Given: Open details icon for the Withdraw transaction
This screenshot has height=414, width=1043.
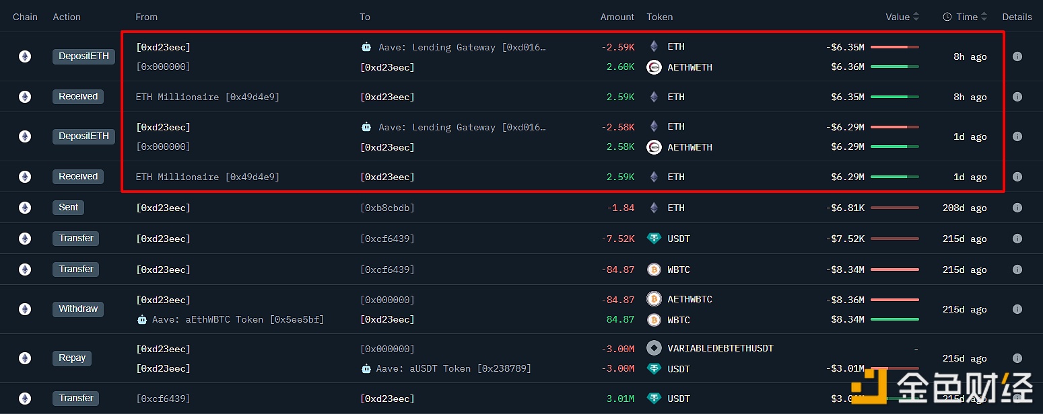Looking at the screenshot, I should coord(1017,309).
